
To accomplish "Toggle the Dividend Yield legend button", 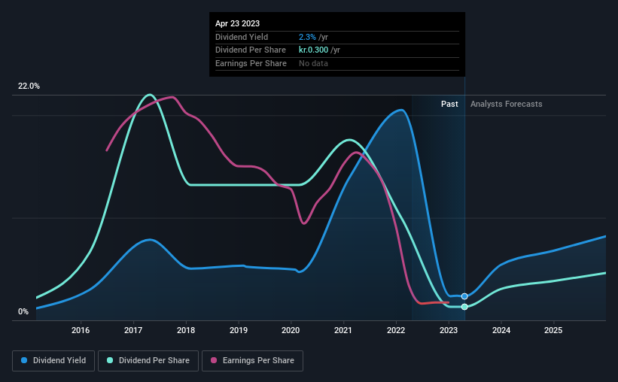I will 53,361.
